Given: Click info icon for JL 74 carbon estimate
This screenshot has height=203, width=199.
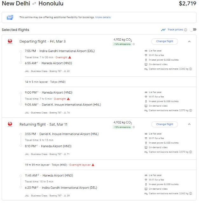Looking at the screenshot, I should pyautogui.click(x=190, y=110).
